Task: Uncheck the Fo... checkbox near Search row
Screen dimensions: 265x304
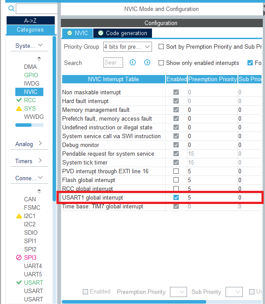Action: [250, 63]
